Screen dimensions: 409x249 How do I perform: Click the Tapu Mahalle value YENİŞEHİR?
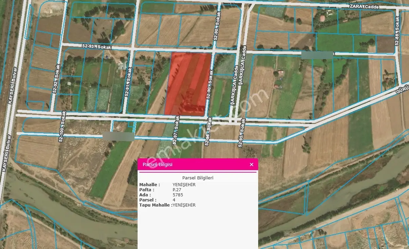pos(184,205)
